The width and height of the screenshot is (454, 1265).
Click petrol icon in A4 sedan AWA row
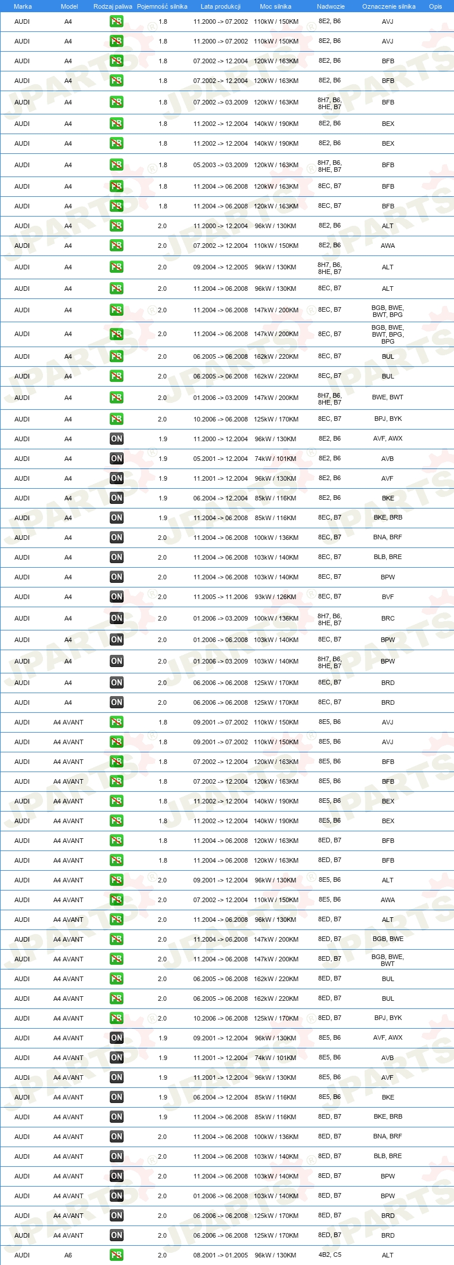pos(117,246)
